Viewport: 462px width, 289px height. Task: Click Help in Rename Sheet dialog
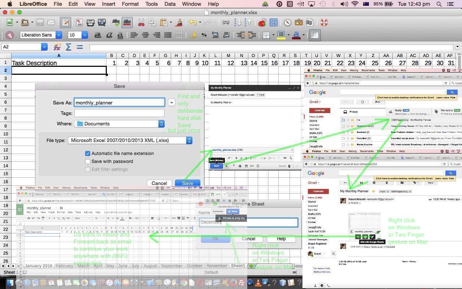click(281, 239)
